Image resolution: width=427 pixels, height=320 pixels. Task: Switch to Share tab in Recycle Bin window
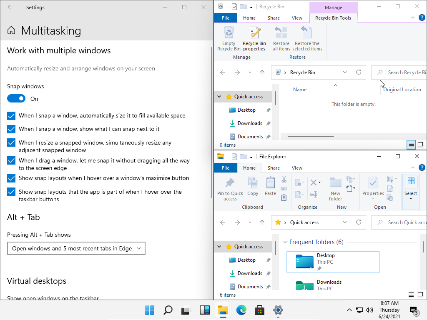274,18
